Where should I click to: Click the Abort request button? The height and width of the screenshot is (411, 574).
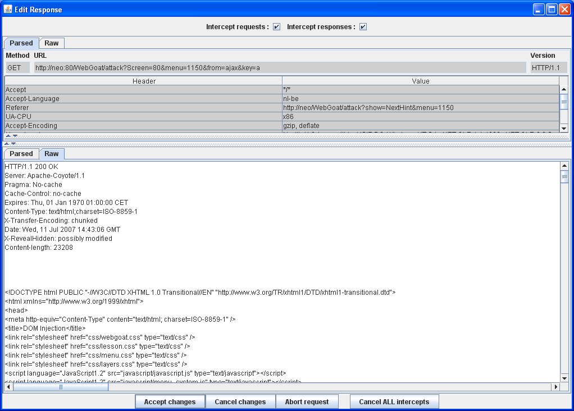307,402
